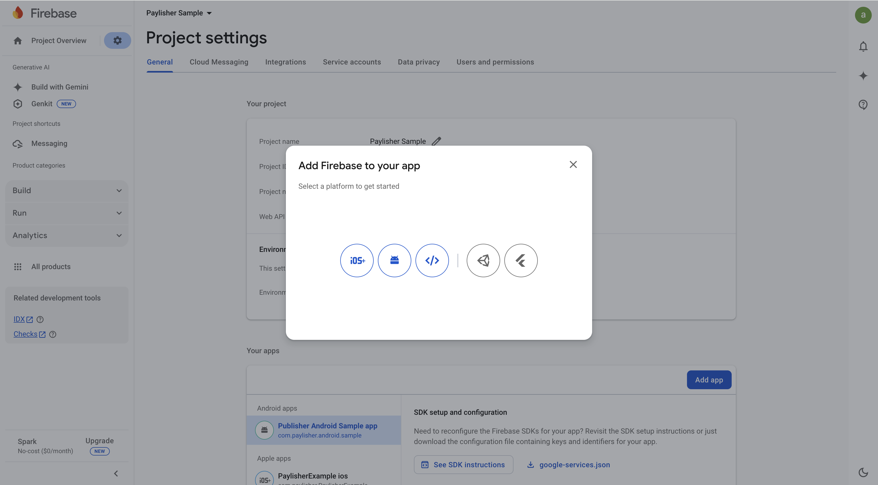Image resolution: width=878 pixels, height=485 pixels.
Task: Open Genkit in sidebar
Action: pyautogui.click(x=42, y=104)
